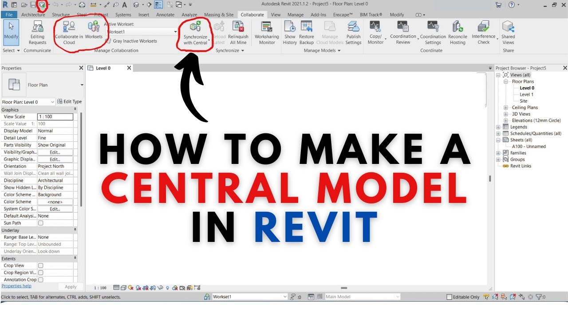Toggle the Annotation Crop checkbox
Image resolution: width=568 pixels, height=319 pixels.
[40, 280]
